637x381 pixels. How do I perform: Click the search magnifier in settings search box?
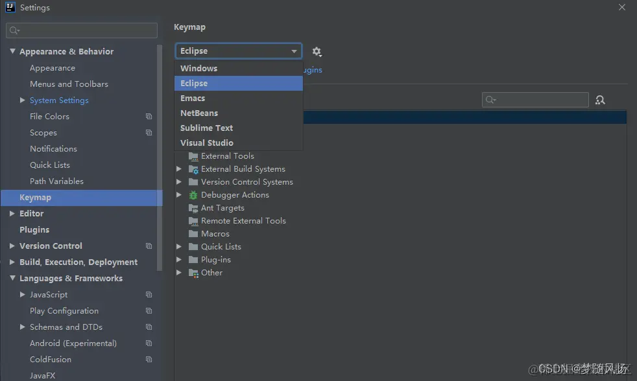[x=14, y=30]
